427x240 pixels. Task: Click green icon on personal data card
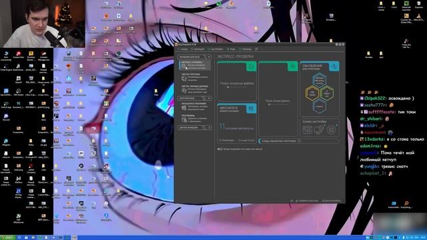293,67
